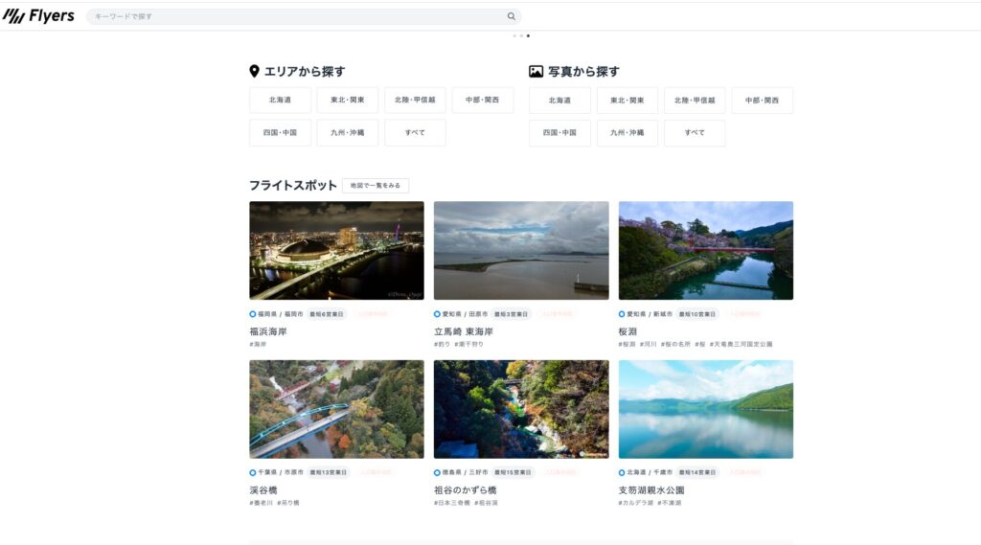Screen dimensions: 981x545
Task: Click the 最短15営業日 badge on 祖谷のかずら橋
Action: click(x=513, y=472)
